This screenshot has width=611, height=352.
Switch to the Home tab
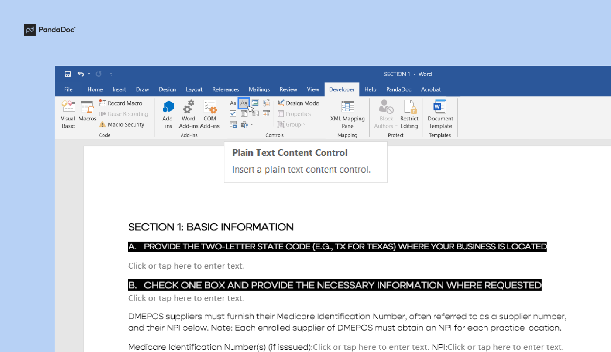[x=95, y=89]
